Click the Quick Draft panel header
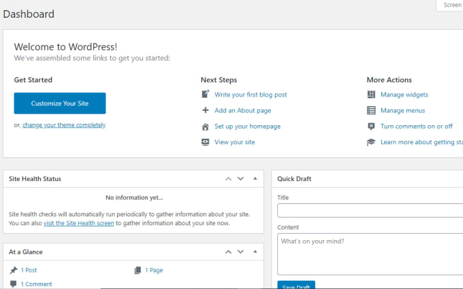463x289 pixels. [367, 179]
